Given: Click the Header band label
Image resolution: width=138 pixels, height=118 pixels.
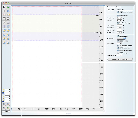Looking at the screenshot, I should [x=97, y=7].
